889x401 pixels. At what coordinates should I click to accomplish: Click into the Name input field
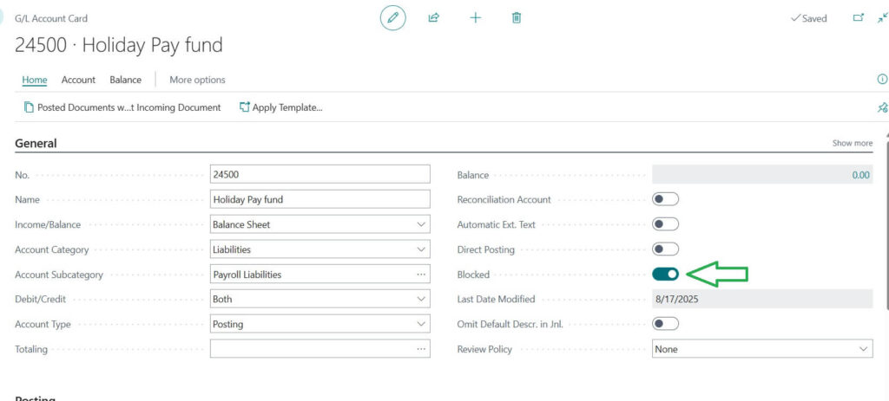tap(319, 199)
